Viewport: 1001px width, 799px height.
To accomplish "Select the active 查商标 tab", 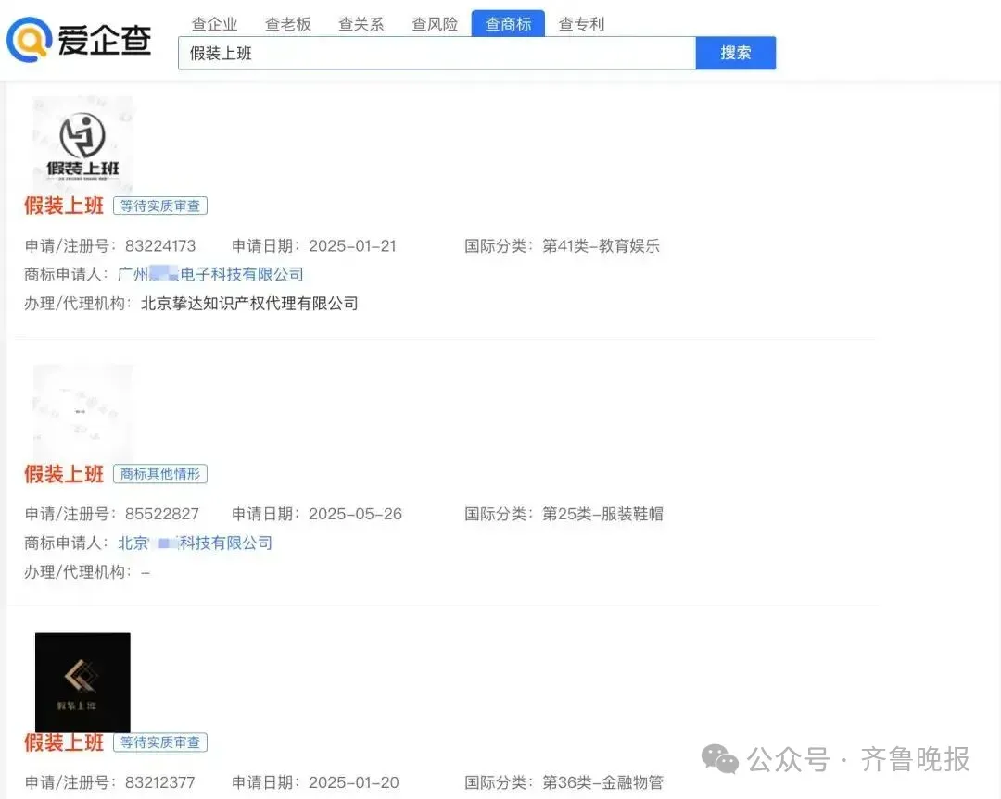I will tap(508, 24).
